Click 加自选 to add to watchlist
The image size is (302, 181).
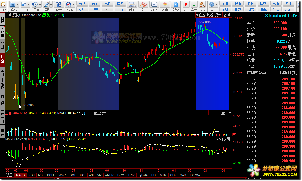[201, 15]
